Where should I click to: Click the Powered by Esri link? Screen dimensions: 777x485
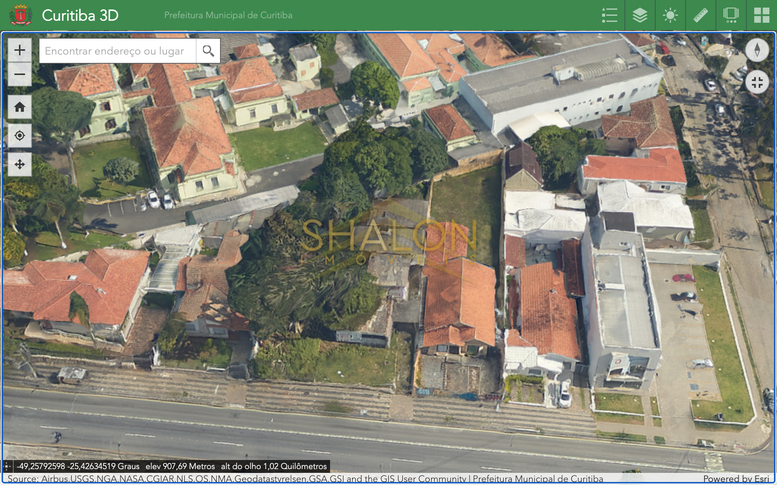(x=736, y=479)
